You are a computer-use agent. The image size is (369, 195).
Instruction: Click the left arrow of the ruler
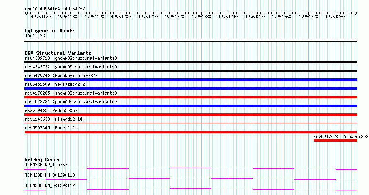coord(26,13)
